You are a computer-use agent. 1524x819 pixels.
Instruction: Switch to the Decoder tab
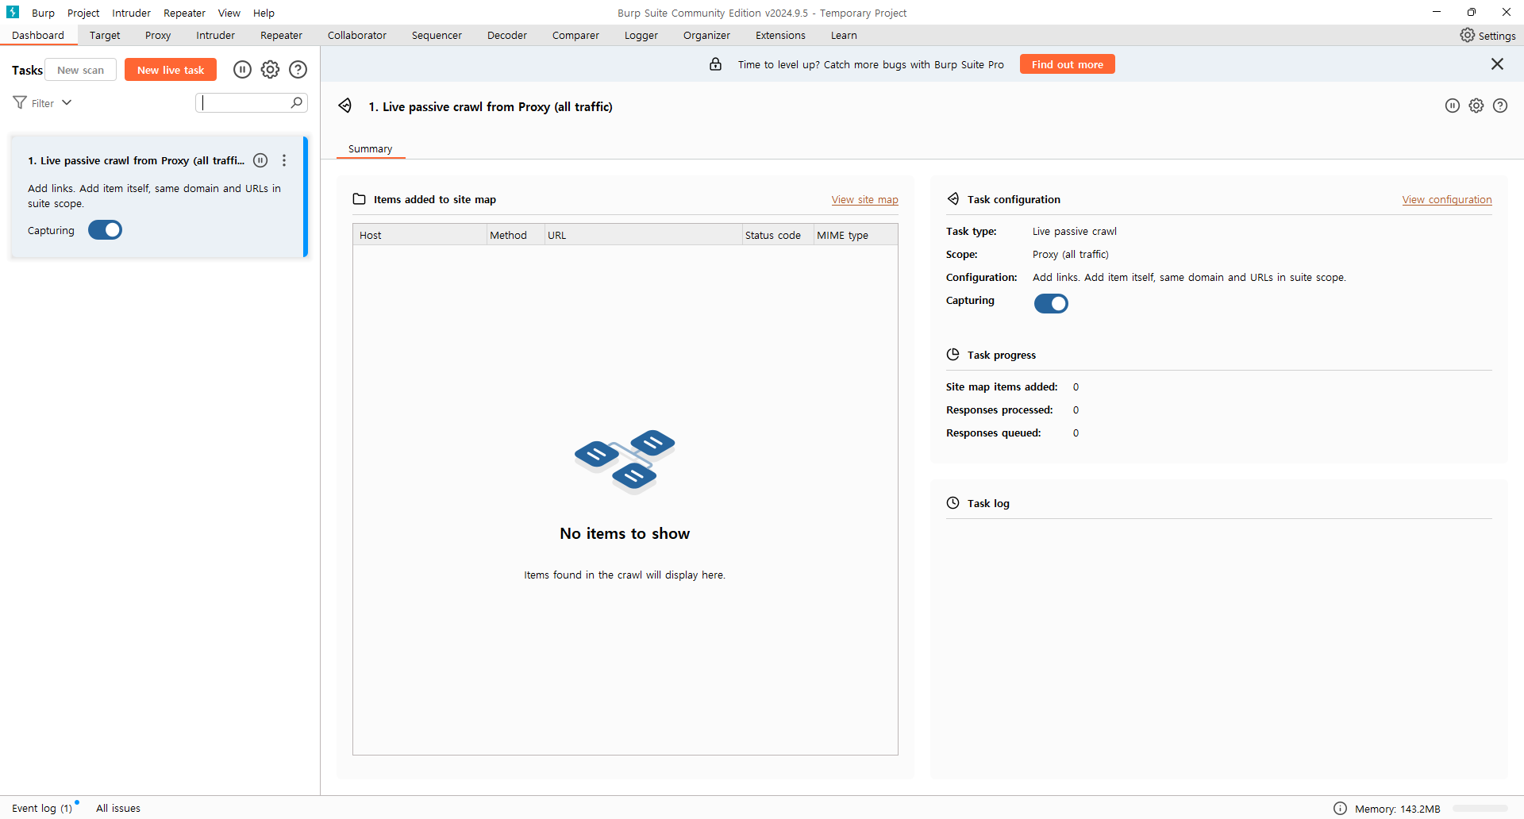(x=507, y=36)
